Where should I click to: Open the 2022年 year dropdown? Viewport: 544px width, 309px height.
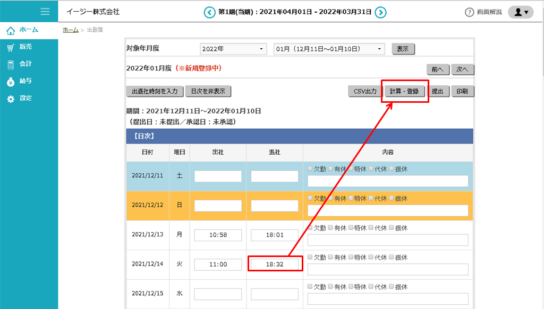233,49
